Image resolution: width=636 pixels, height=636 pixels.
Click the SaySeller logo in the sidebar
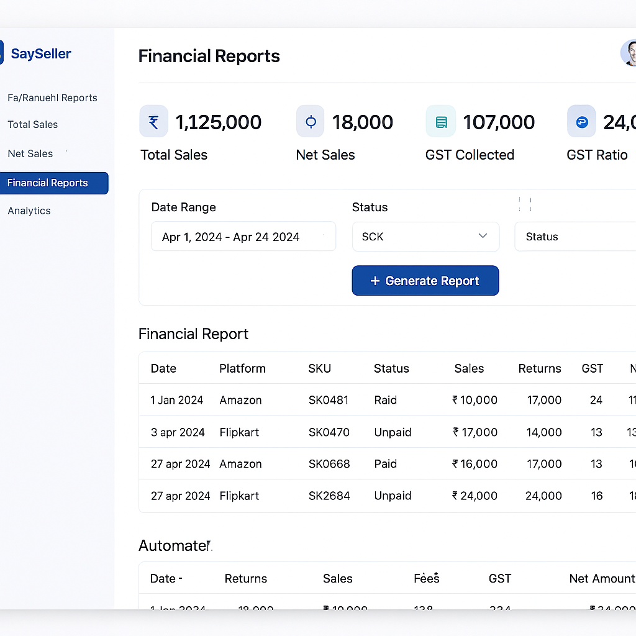(40, 53)
